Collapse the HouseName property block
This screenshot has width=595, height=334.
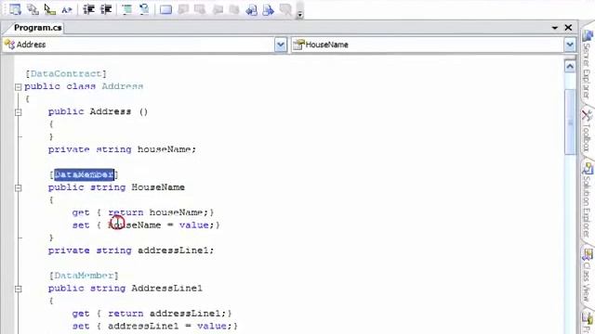19,187
